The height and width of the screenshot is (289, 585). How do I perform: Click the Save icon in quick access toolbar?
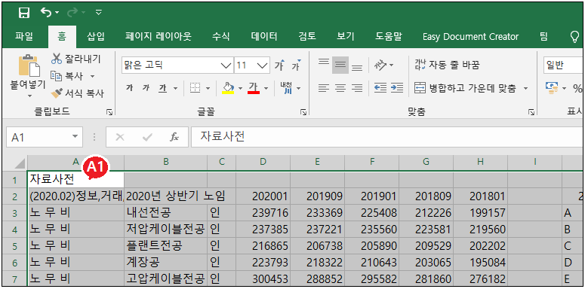tap(24, 13)
